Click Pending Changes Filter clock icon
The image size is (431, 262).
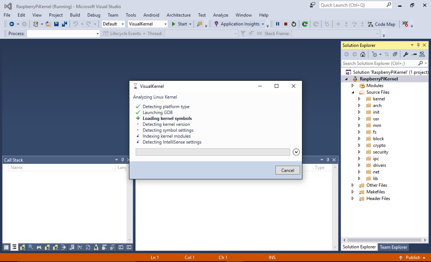(374, 54)
